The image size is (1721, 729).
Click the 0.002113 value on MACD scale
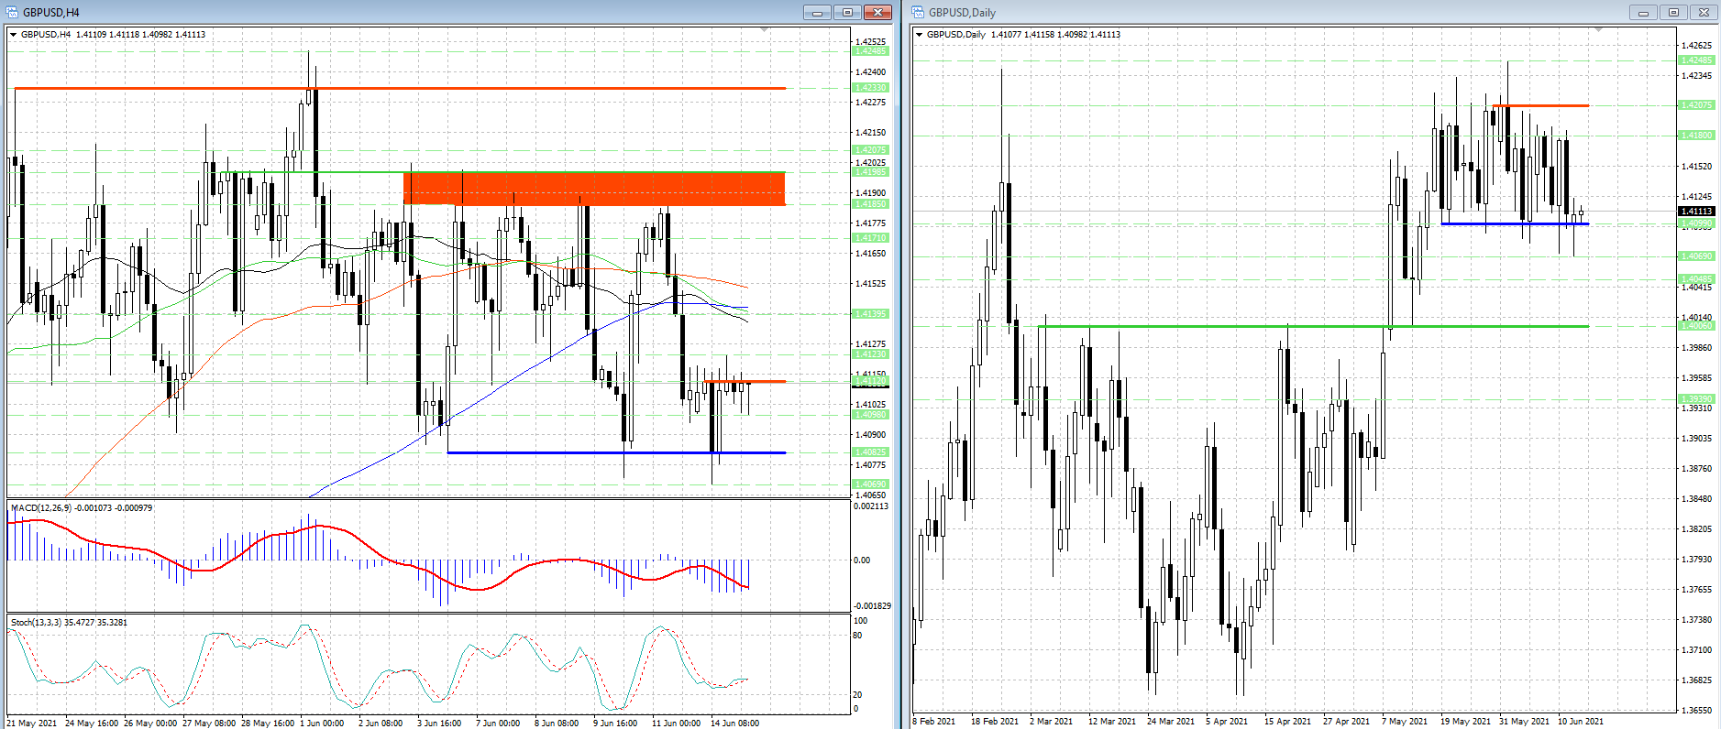pyautogui.click(x=871, y=506)
